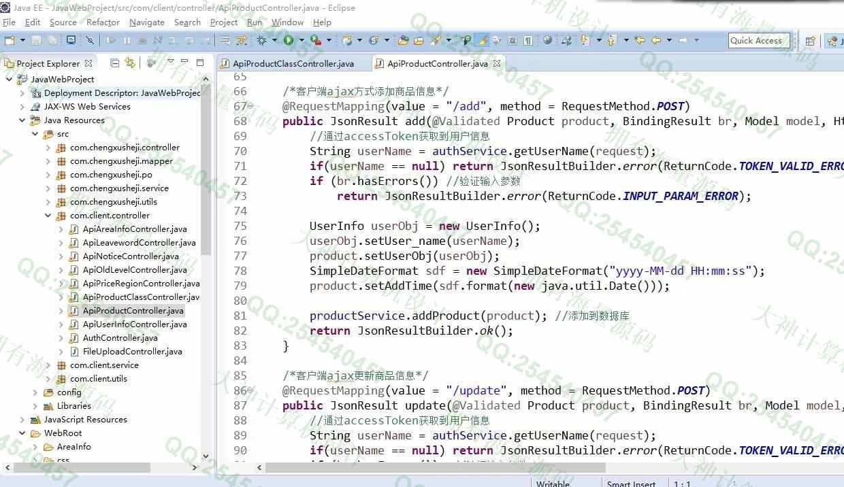Click the Open Type icon
844x487 pixels.
[x=403, y=41]
